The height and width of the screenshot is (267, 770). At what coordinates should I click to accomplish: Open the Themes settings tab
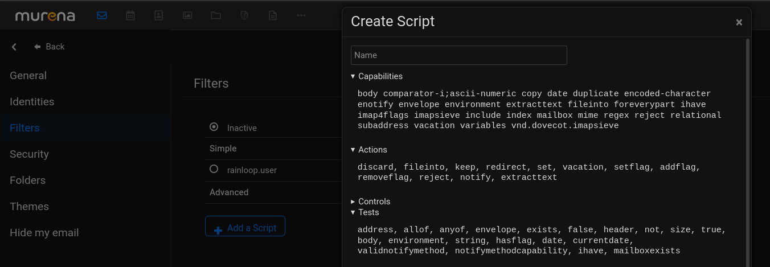(x=85, y=207)
